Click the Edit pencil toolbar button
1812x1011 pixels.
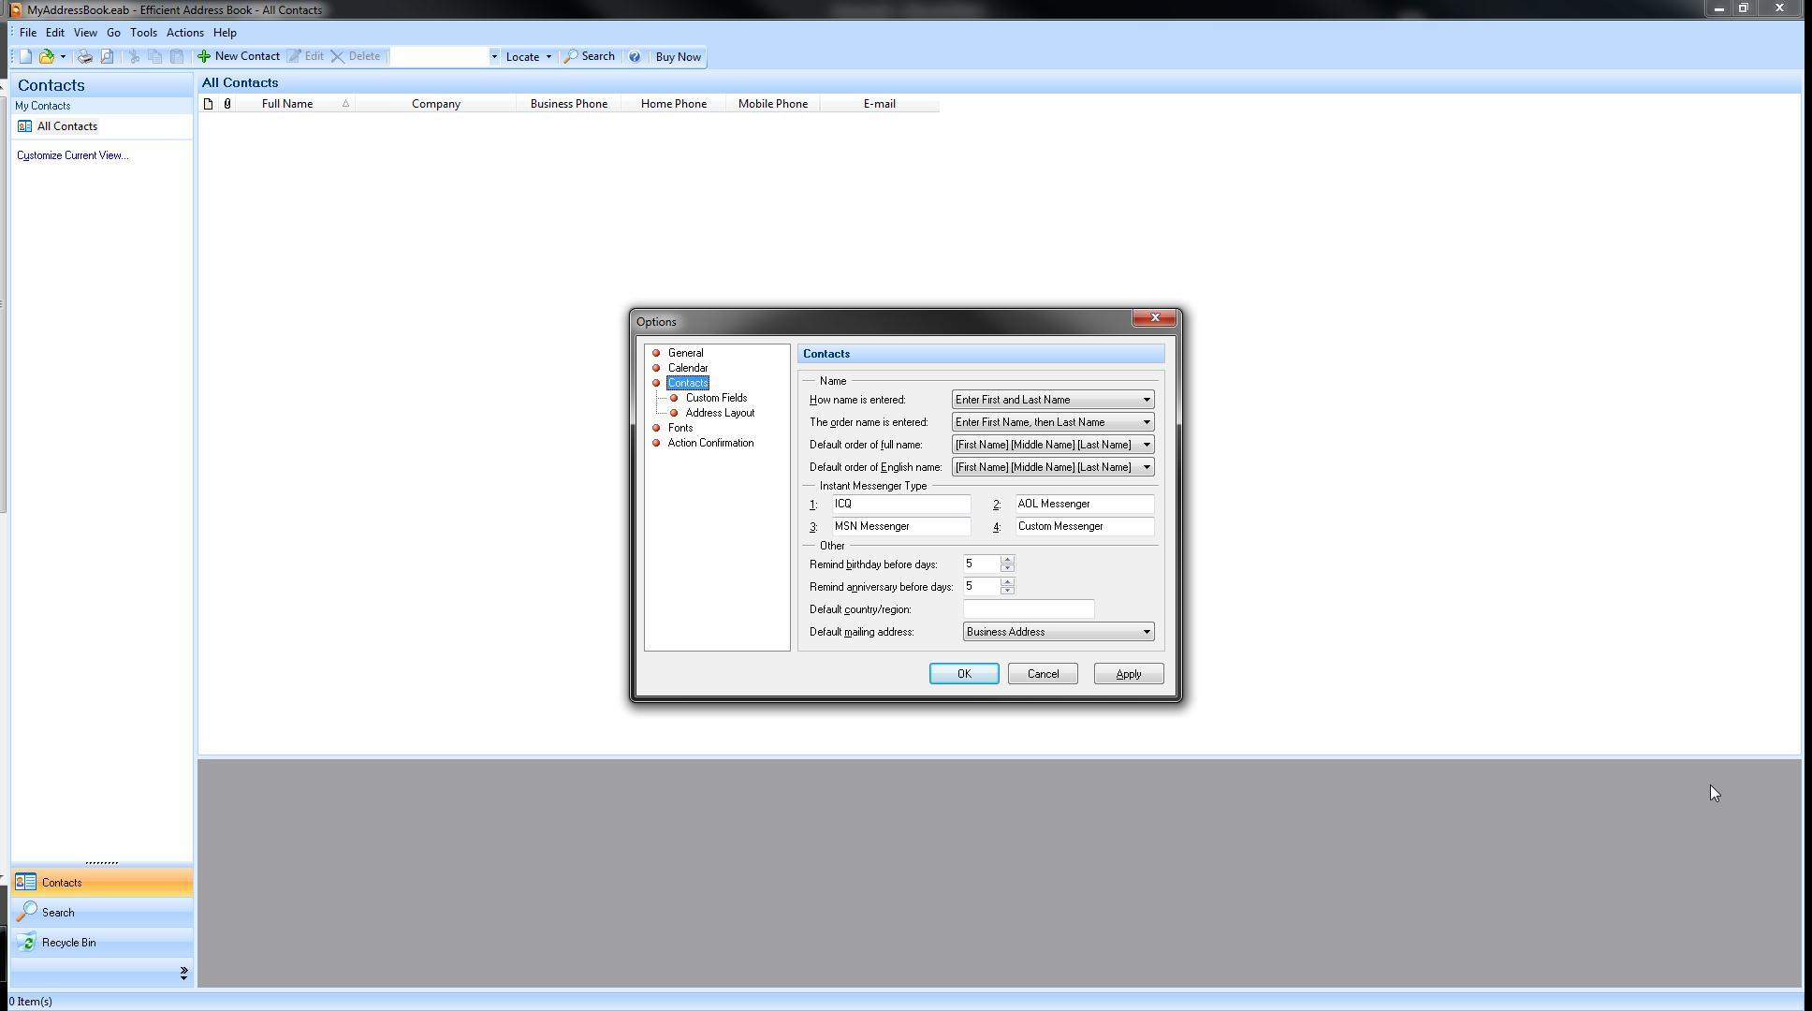pyautogui.click(x=306, y=56)
